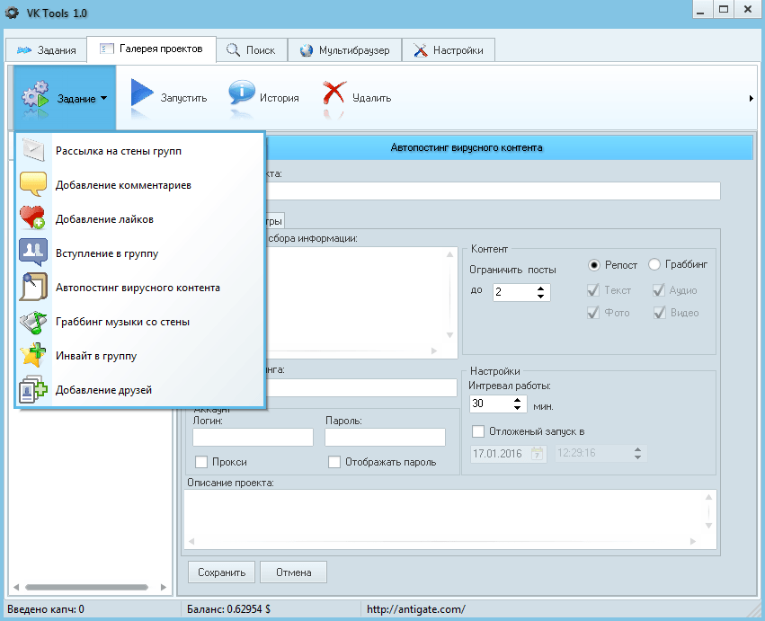Viewport: 765px width, 621px height.
Task: Click the tools icon on Настройки tab
Action: click(421, 50)
